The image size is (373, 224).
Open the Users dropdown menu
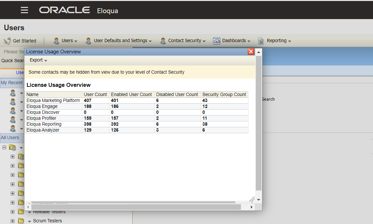[x=69, y=41]
